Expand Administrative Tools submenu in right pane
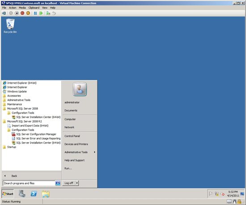Image resolution: width=246 pixels, height=205 pixels. (80, 152)
